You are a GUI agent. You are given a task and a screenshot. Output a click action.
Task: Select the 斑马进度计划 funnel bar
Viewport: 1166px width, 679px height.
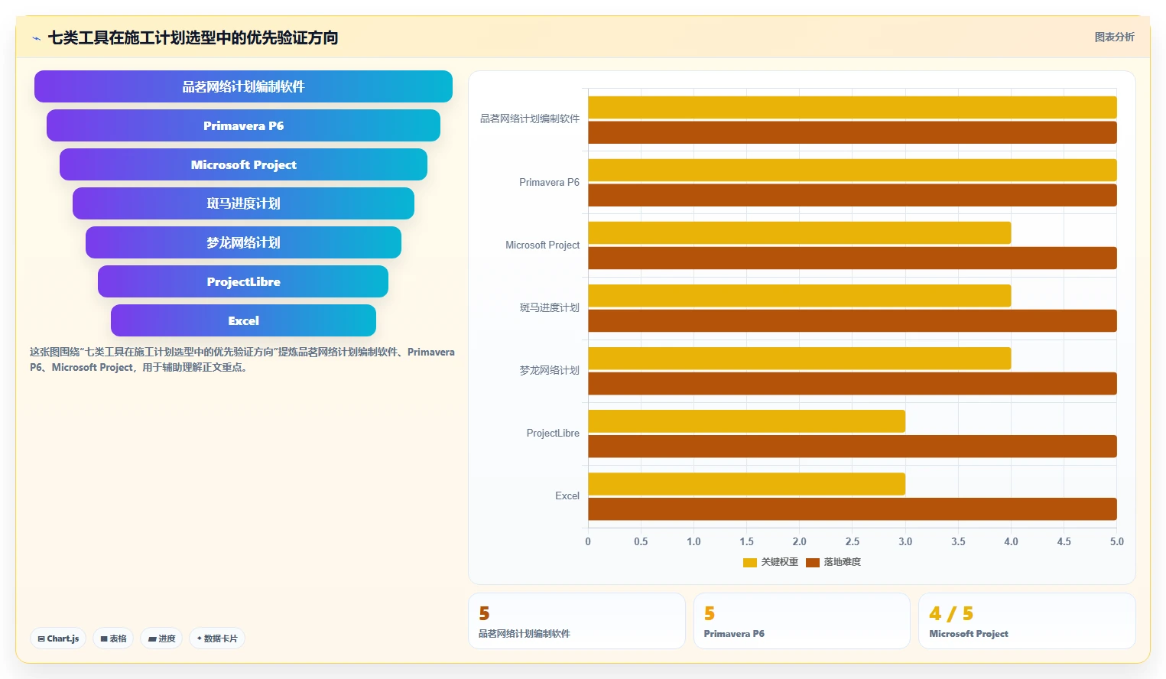coord(243,203)
